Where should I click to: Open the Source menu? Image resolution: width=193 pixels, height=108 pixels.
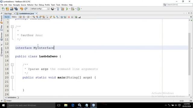[24, 5]
